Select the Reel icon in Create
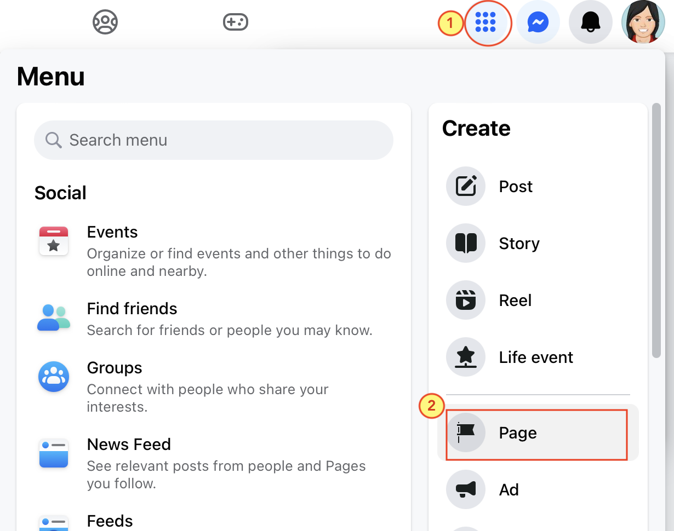674x531 pixels. coord(466,300)
